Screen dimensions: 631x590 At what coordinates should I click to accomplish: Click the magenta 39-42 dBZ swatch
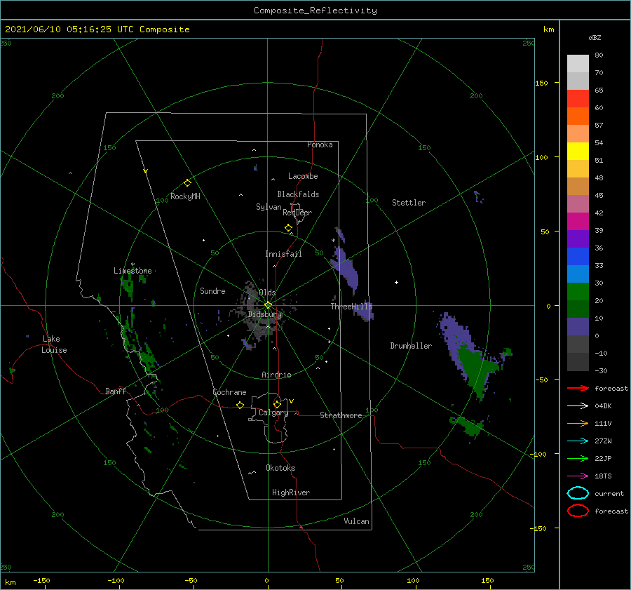[x=578, y=222]
